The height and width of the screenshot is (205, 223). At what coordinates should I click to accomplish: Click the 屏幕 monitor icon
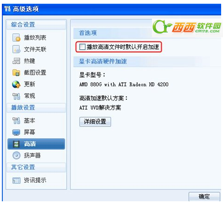click(x=16, y=132)
